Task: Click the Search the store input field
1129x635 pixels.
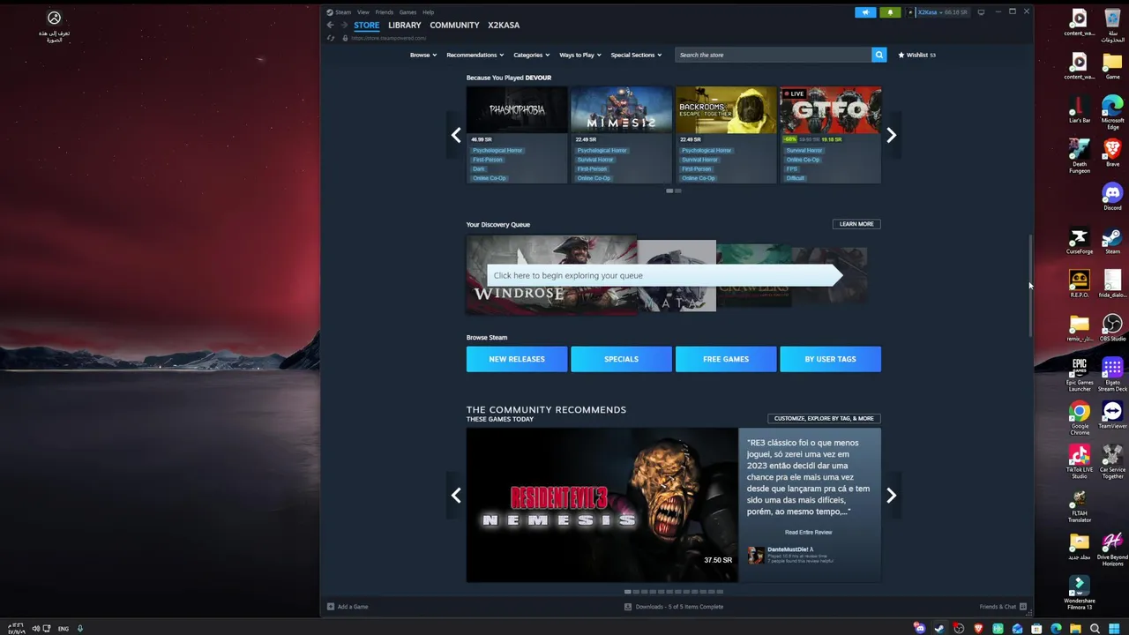Action: [x=774, y=55]
